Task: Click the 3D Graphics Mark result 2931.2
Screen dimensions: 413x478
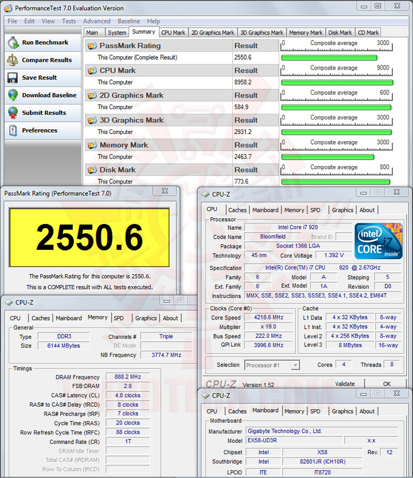Action: click(243, 132)
